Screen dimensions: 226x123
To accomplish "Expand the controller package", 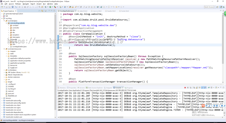I will [9, 28].
